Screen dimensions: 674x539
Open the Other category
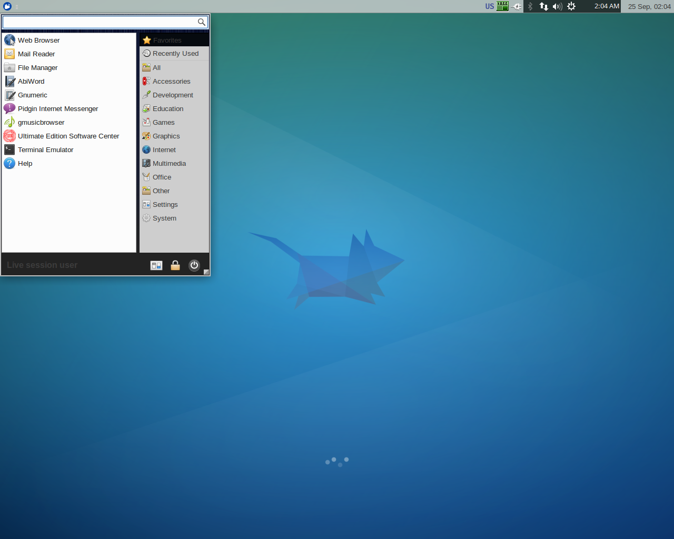coord(174,191)
